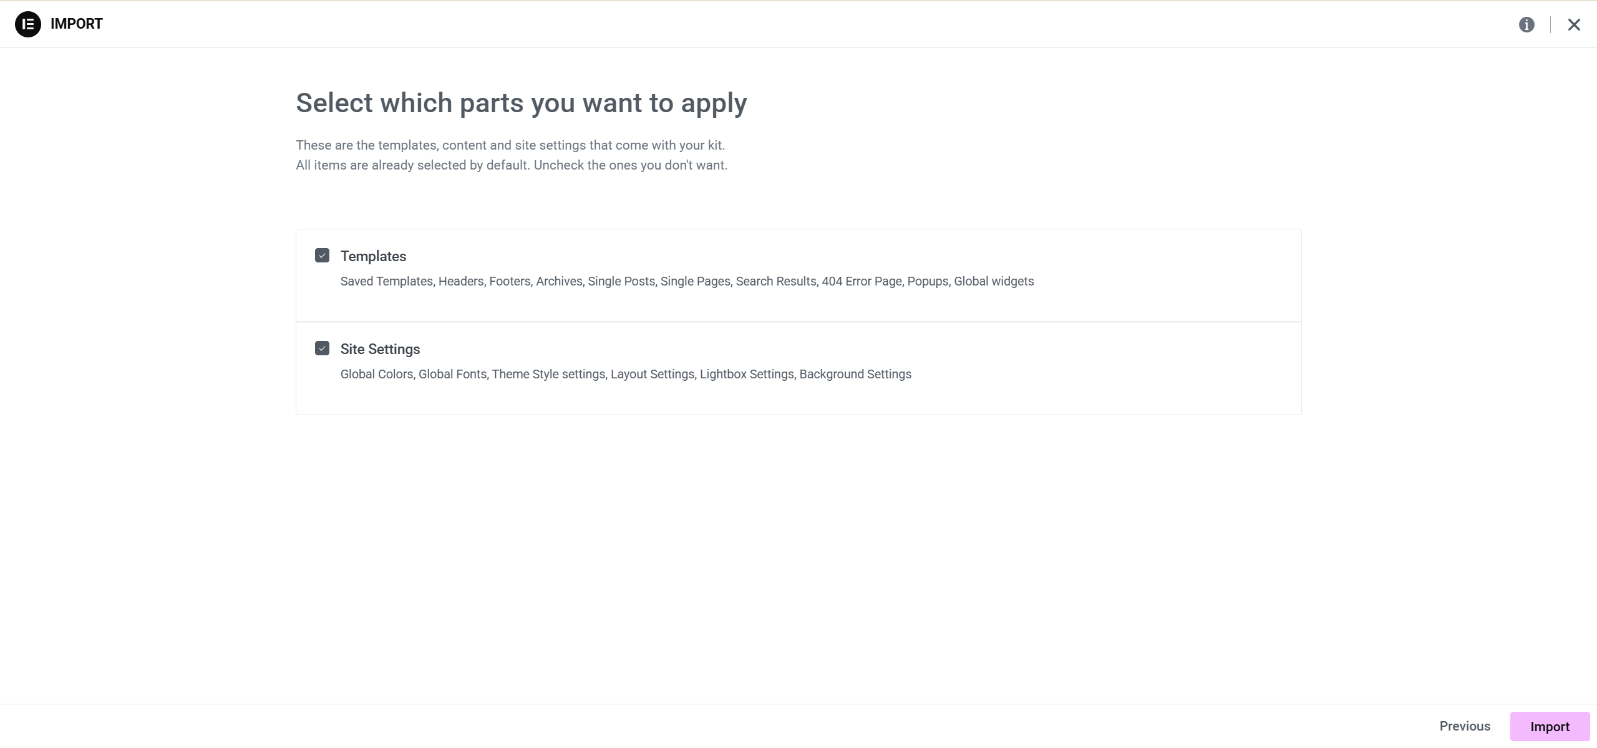The image size is (1597, 748).
Task: Click the 'Select which parts' heading
Action: (x=521, y=103)
